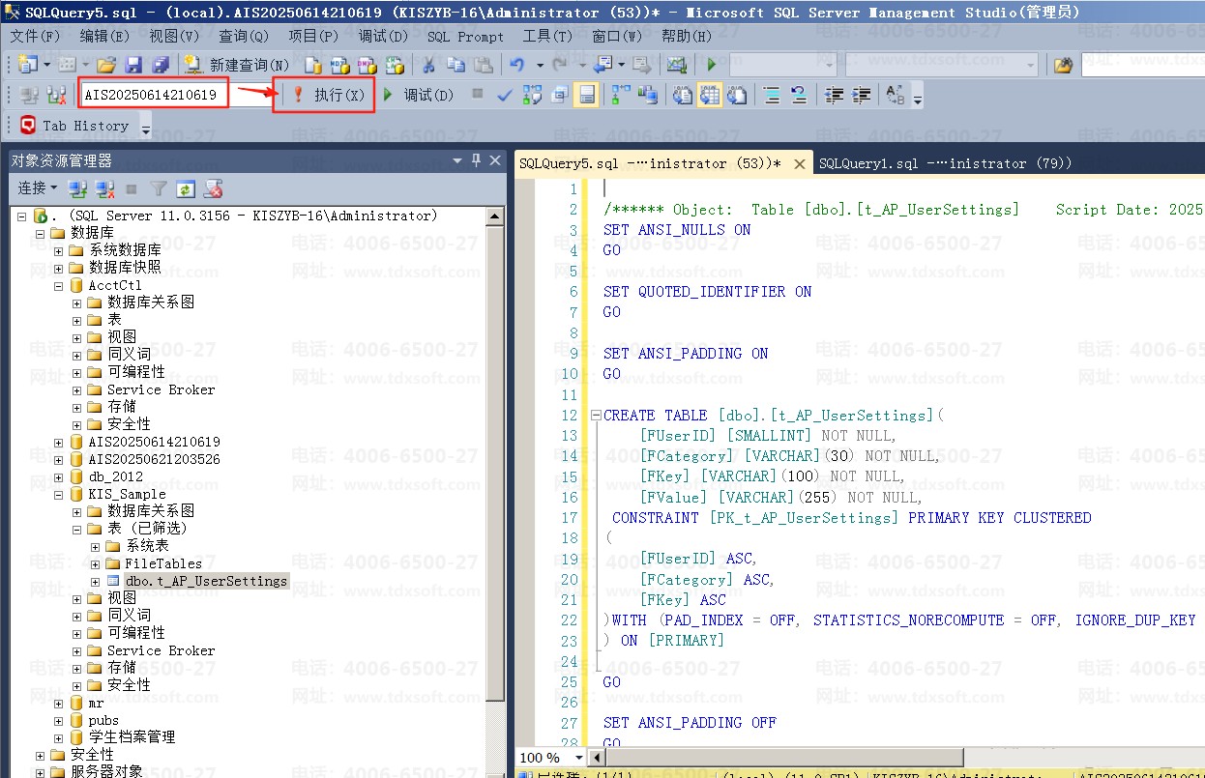
Task: Toggle Results to Grid output mode
Action: [x=710, y=95]
